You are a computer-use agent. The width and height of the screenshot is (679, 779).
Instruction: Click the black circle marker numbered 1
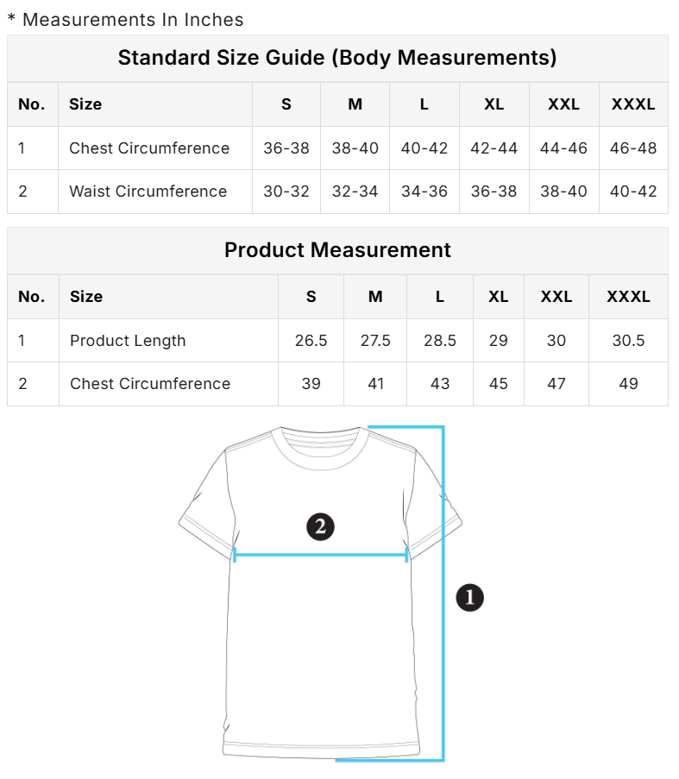469,597
